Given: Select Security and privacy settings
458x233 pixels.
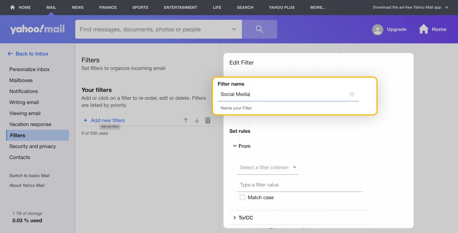Looking at the screenshot, I should pos(33,146).
